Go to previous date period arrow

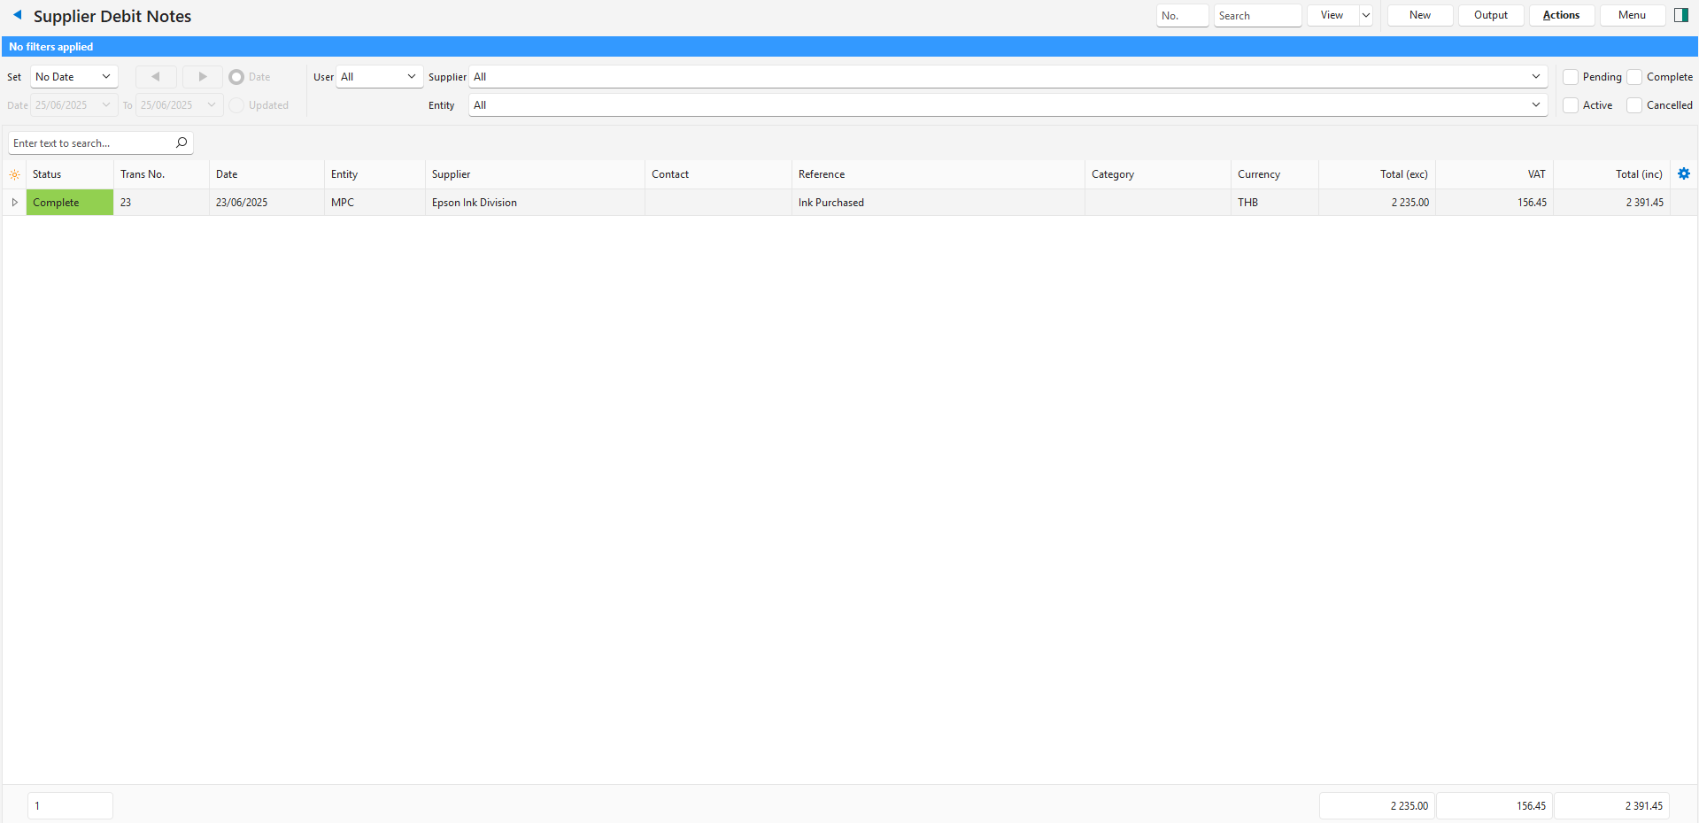[156, 77]
